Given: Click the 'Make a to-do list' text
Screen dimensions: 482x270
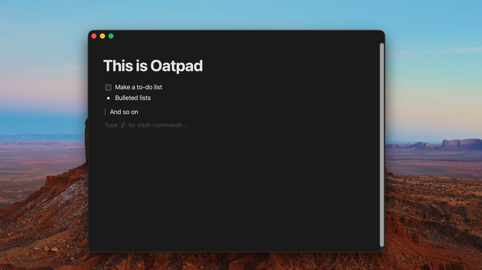Looking at the screenshot, I should point(138,87).
